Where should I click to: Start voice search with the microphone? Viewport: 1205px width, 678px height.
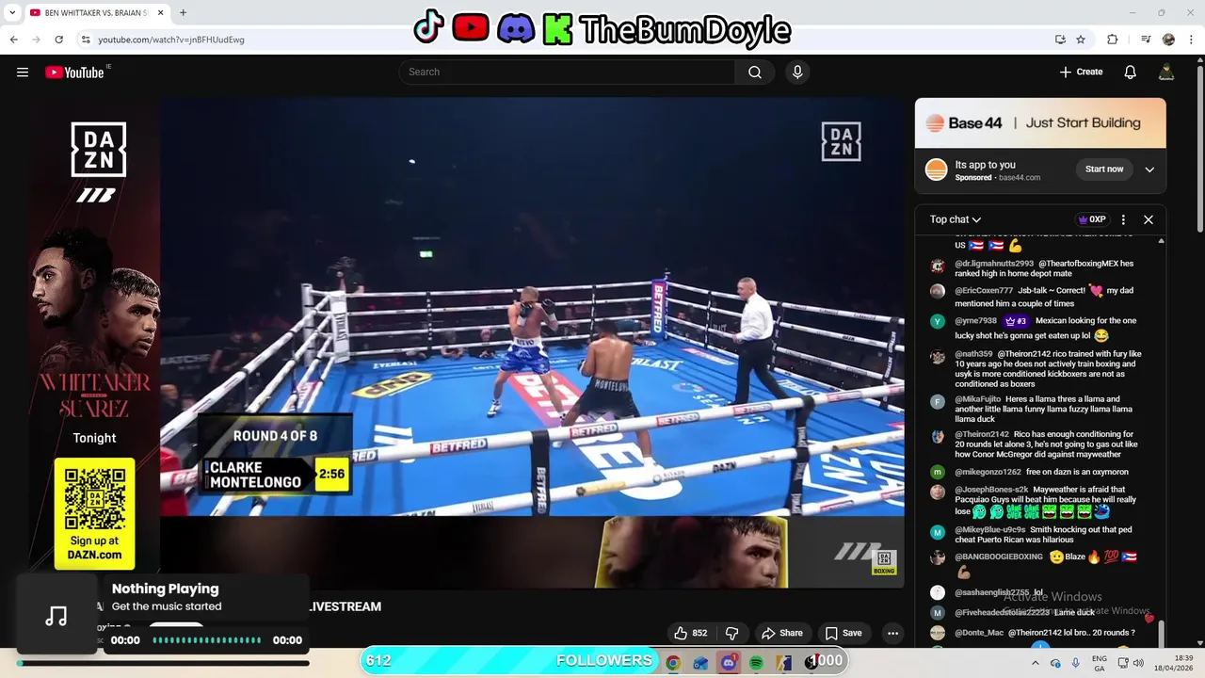(x=797, y=73)
